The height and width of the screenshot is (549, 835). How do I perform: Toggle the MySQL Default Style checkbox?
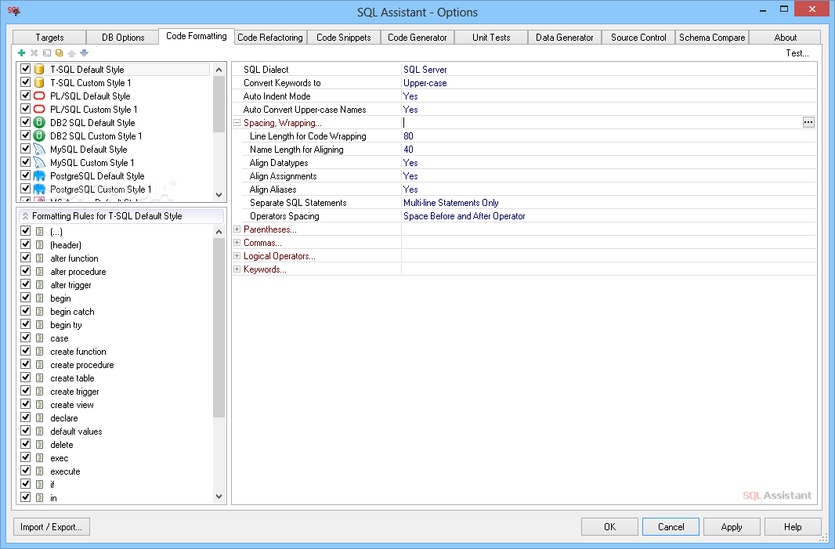(x=25, y=149)
